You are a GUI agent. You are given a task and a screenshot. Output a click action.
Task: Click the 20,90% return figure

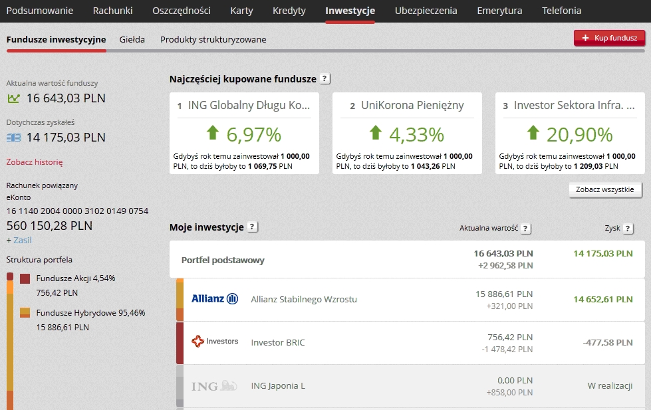579,134
